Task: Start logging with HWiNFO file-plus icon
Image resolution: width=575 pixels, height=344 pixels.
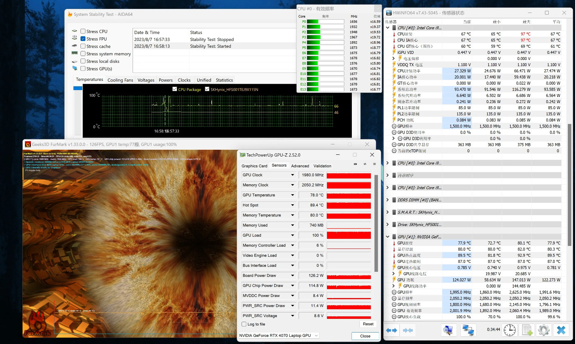Action: point(527,330)
